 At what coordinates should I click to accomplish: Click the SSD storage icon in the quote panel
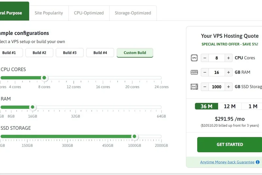tap(194, 87)
